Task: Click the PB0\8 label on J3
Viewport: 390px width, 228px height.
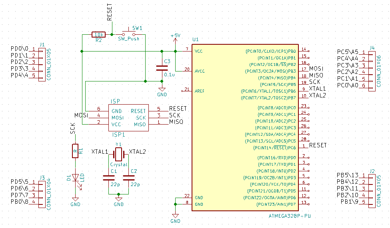Action: [20, 202]
